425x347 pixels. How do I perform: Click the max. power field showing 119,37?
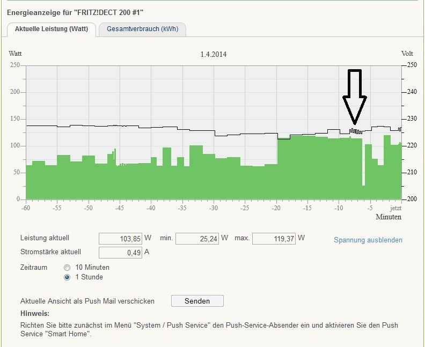(x=274, y=239)
